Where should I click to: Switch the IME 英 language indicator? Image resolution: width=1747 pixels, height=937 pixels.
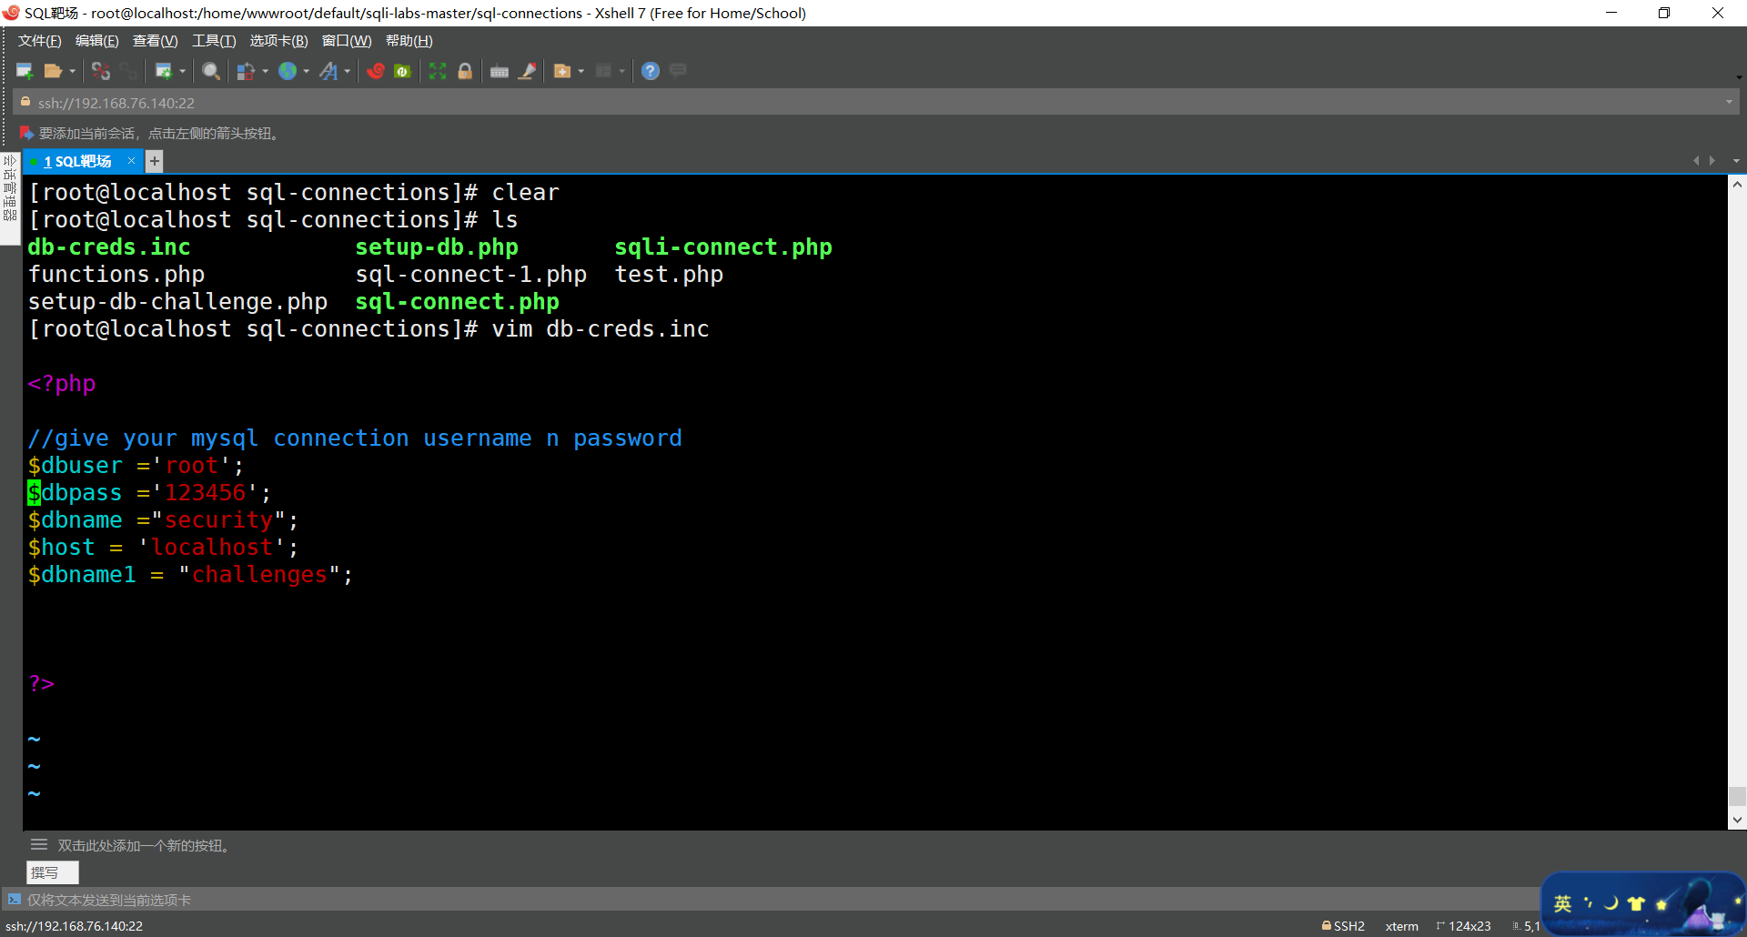[x=1563, y=903]
